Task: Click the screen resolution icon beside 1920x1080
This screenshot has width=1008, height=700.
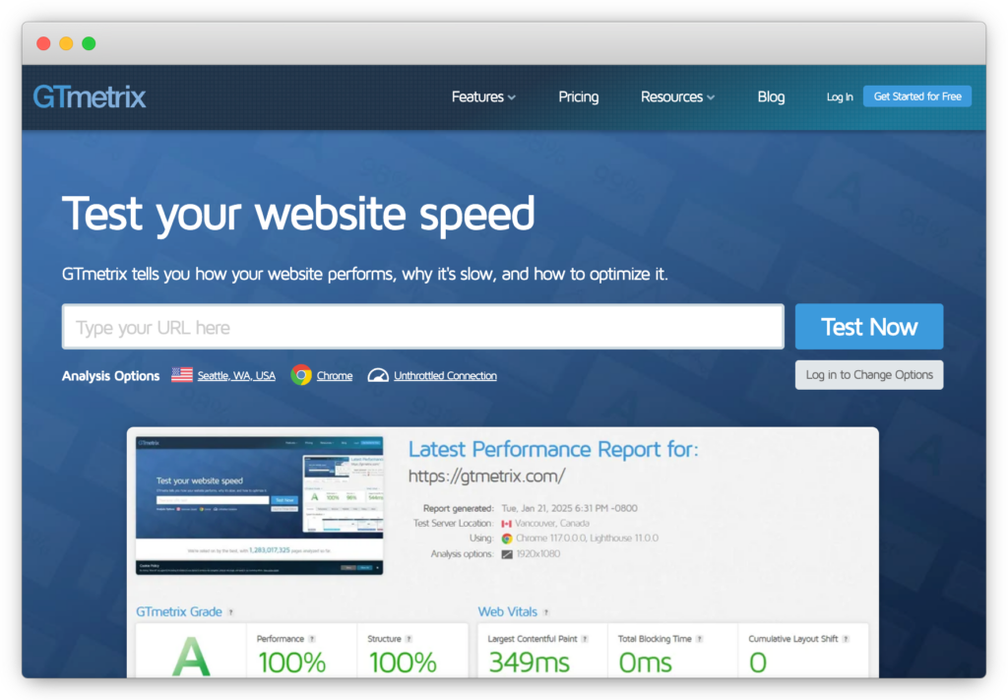Action: click(507, 554)
